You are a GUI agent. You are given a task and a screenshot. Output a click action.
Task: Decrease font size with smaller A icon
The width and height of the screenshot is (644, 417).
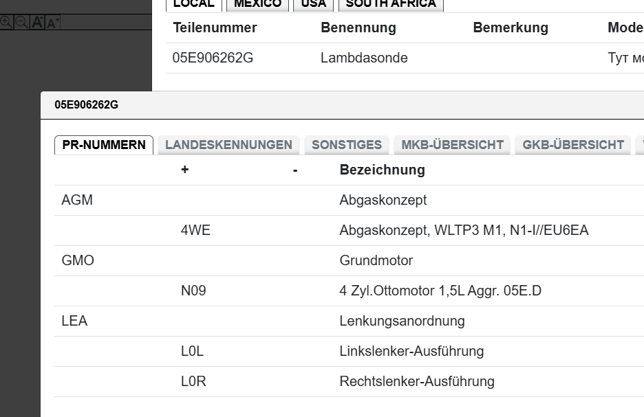[53, 23]
